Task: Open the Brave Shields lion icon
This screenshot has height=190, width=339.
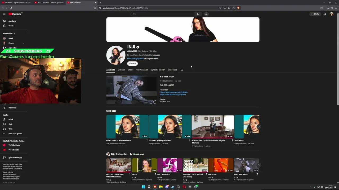Action: point(238,8)
